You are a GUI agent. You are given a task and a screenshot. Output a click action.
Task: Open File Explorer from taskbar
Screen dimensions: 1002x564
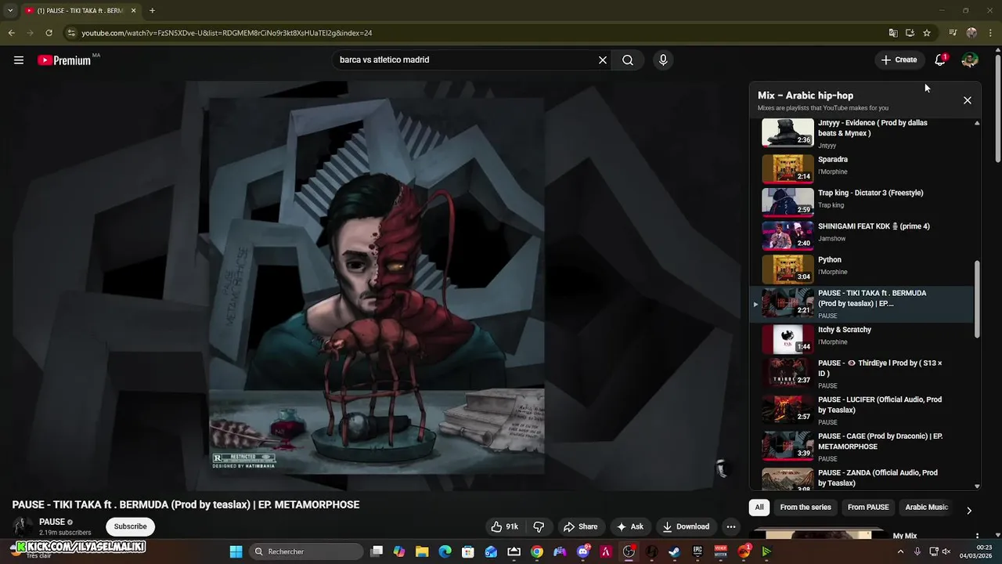(422, 551)
